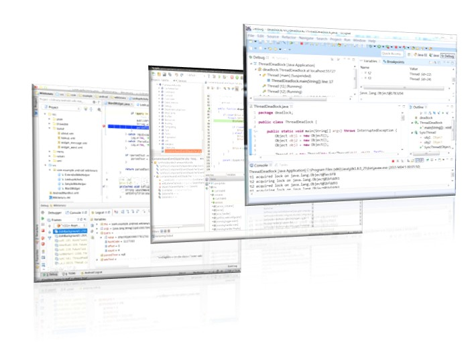Toggle the red breakpoint in Android Studio gutter
Screen dimensions: 476x342
pos(104,126)
